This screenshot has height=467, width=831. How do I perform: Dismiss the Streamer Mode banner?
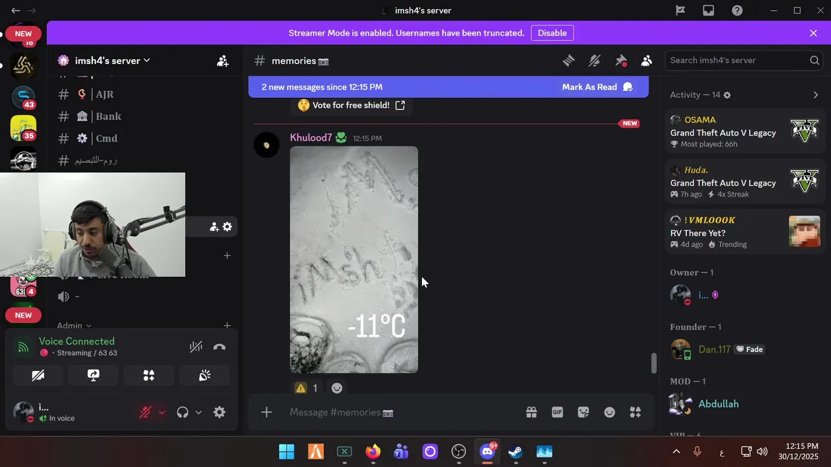[x=813, y=33]
